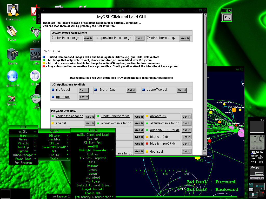
Task: Click Get it button for abiword.dsl
Action: point(187,117)
